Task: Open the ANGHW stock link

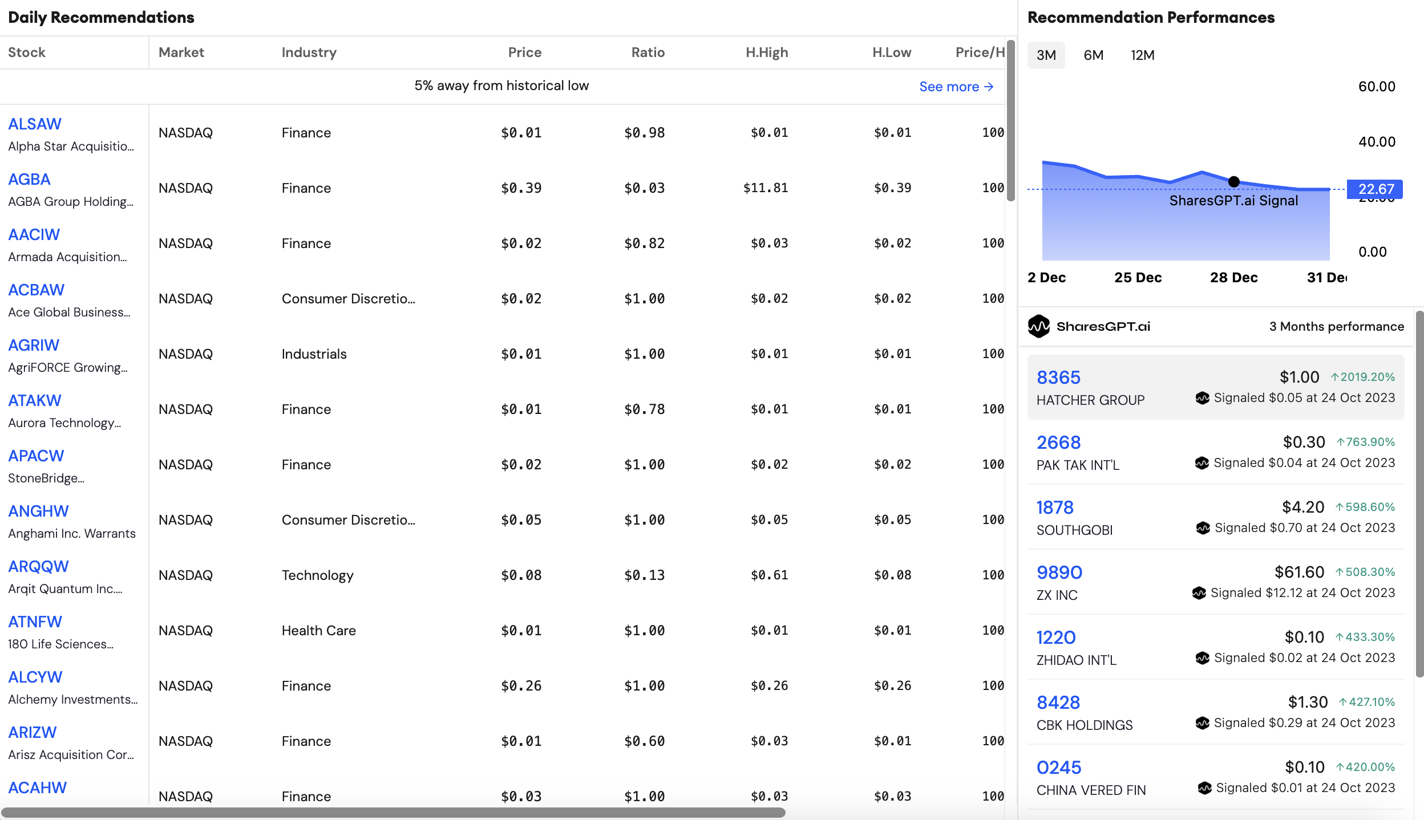Action: (38, 511)
